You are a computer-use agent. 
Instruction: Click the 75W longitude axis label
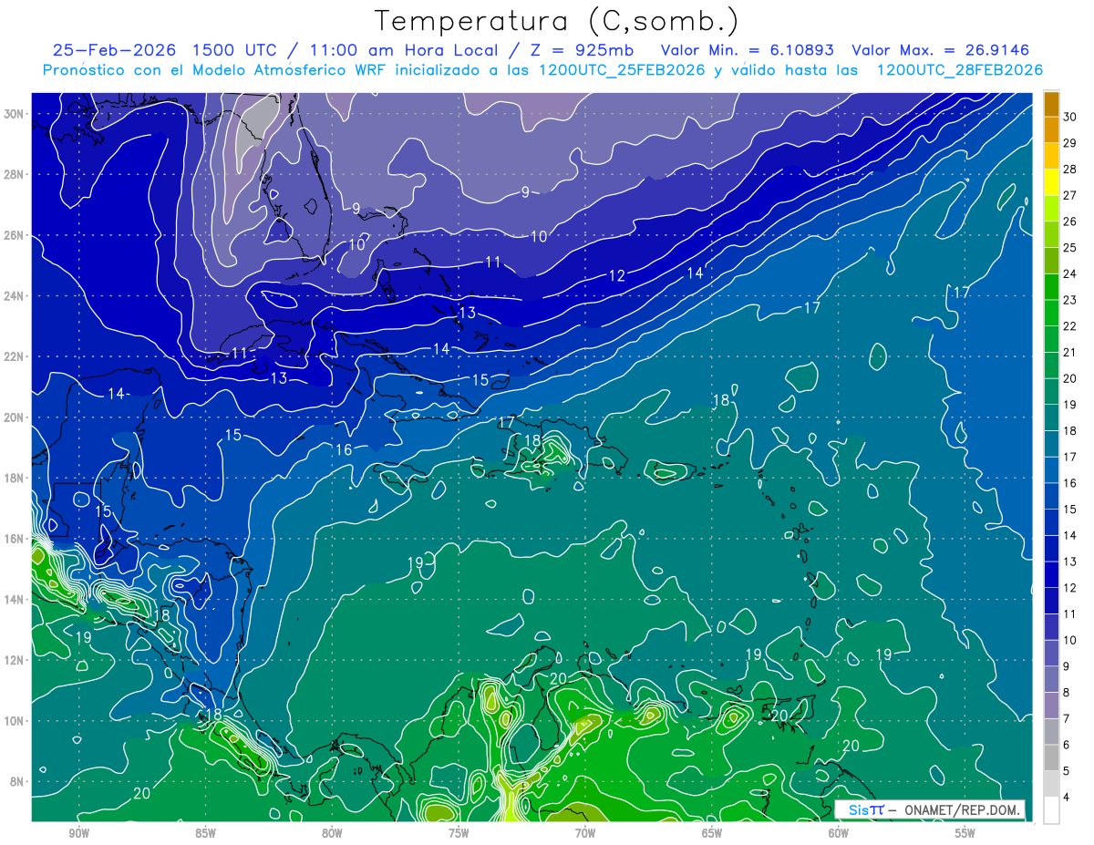tap(459, 833)
